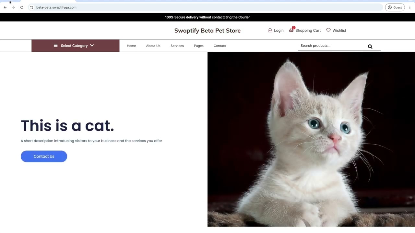Navigate to the Services menu item

tap(177, 46)
